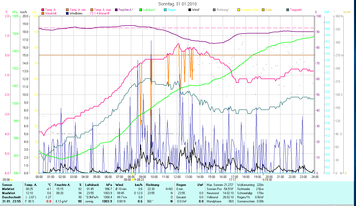Image resolution: width=356 pixels, height=206 pixels.
Task: Click the Luftdruck column header in the table
Action: [92, 185]
